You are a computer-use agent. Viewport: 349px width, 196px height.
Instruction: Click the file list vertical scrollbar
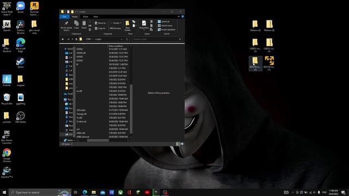click(x=131, y=109)
